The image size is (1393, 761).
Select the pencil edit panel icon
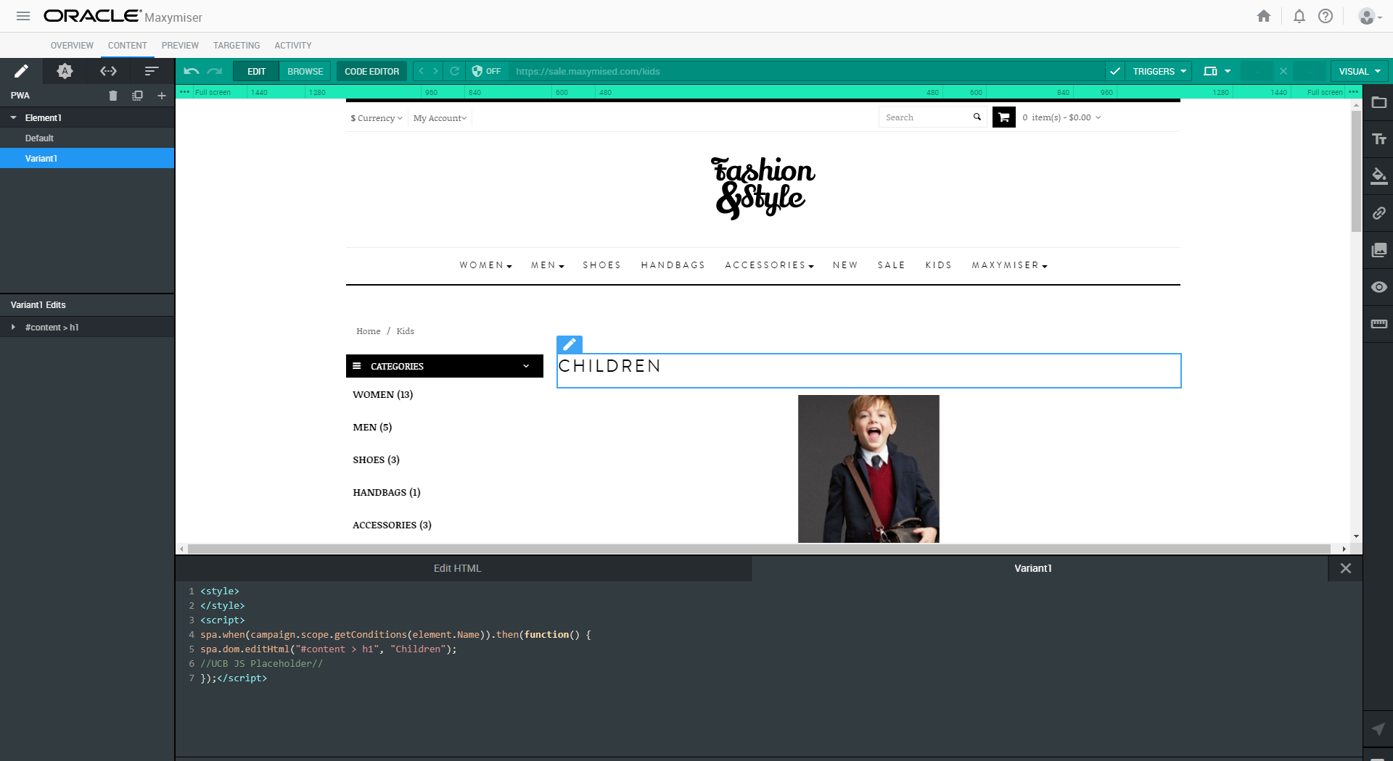[x=21, y=71]
